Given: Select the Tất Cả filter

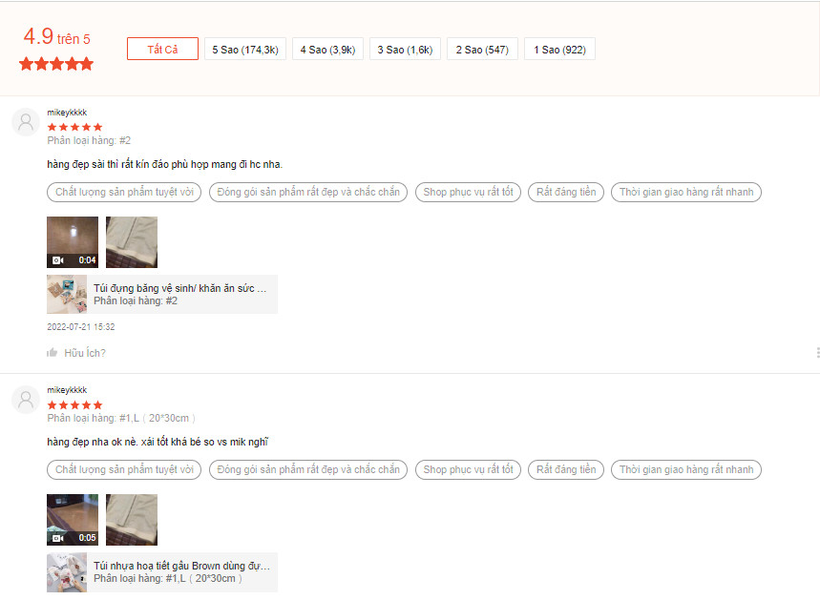Looking at the screenshot, I should [162, 50].
